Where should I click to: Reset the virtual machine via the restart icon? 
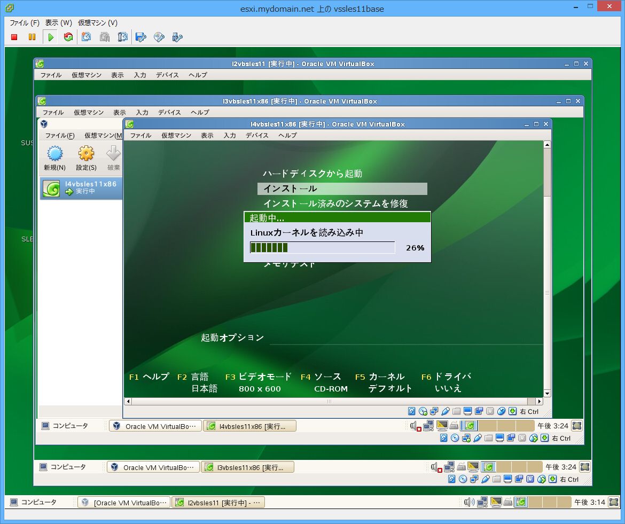(x=68, y=37)
